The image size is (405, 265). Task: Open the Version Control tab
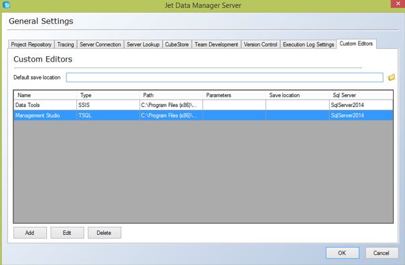point(260,44)
